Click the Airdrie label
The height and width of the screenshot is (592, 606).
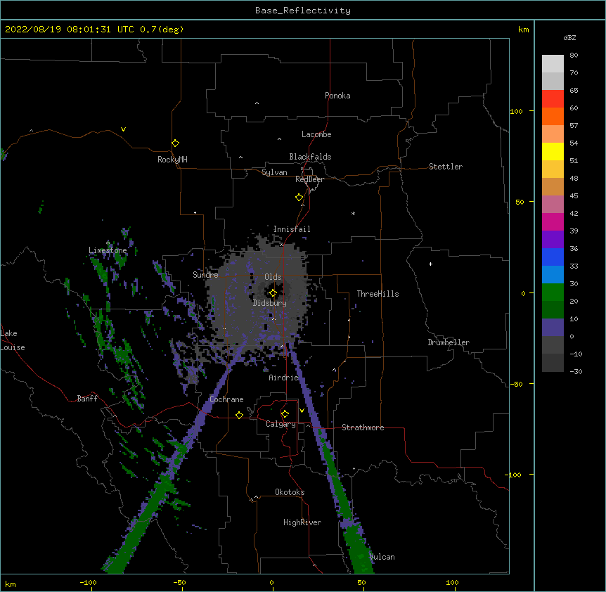tap(283, 378)
